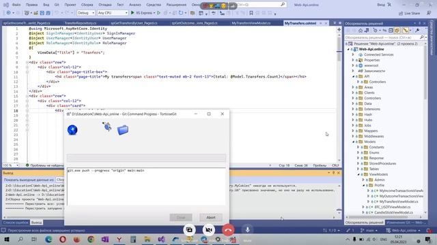The image size is (437, 245).
Task: Open OneNote from the taskbar
Action: (x=104, y=239)
